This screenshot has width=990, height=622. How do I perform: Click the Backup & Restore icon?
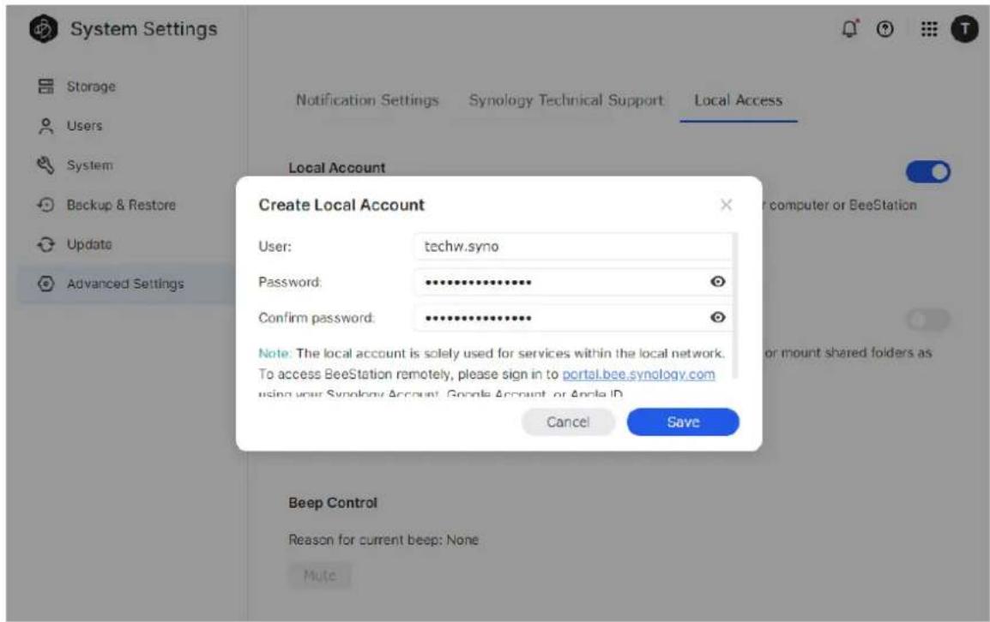[x=45, y=205]
